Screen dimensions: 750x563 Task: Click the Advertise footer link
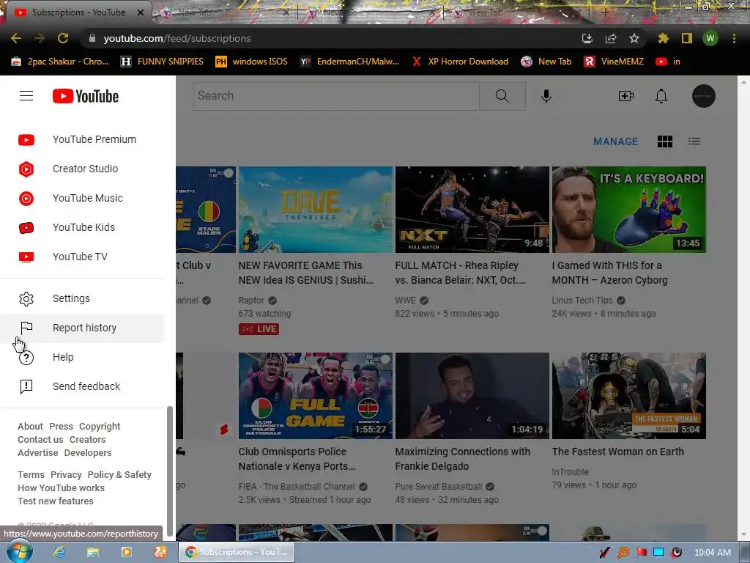[x=38, y=452]
